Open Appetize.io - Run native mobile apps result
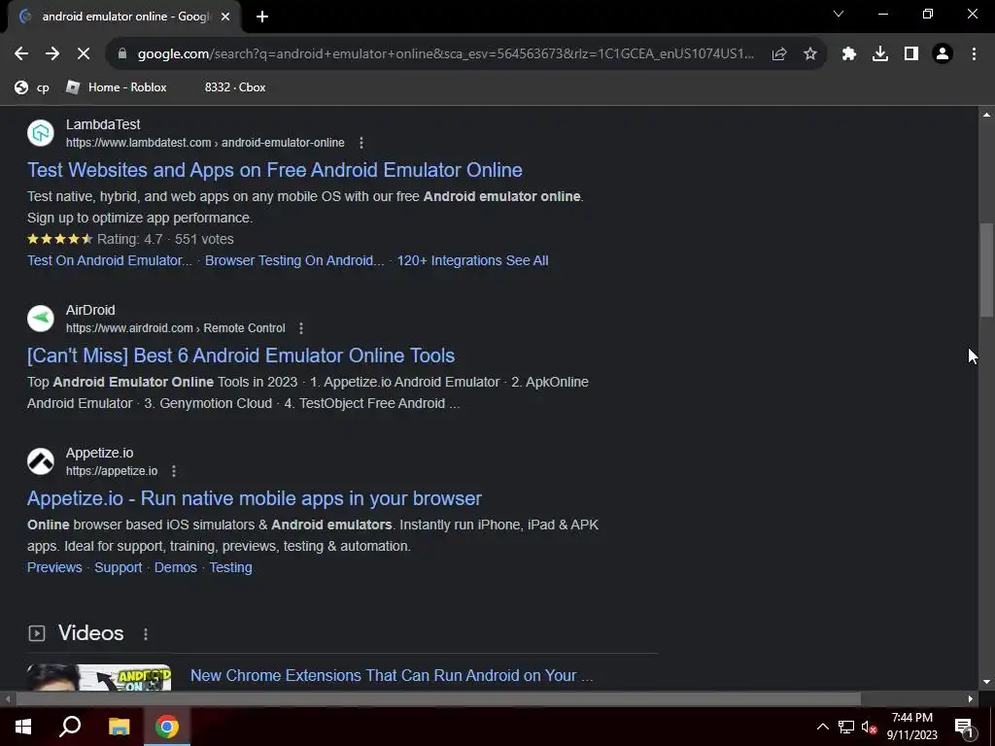Viewport: 995px width, 746px height. coord(255,498)
